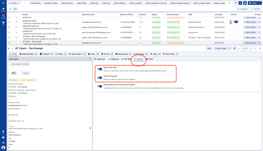The width and height of the screenshot is (263, 151).
Task: Click the help question-mark sidebar icon
Action: pyautogui.click(x=3, y=137)
